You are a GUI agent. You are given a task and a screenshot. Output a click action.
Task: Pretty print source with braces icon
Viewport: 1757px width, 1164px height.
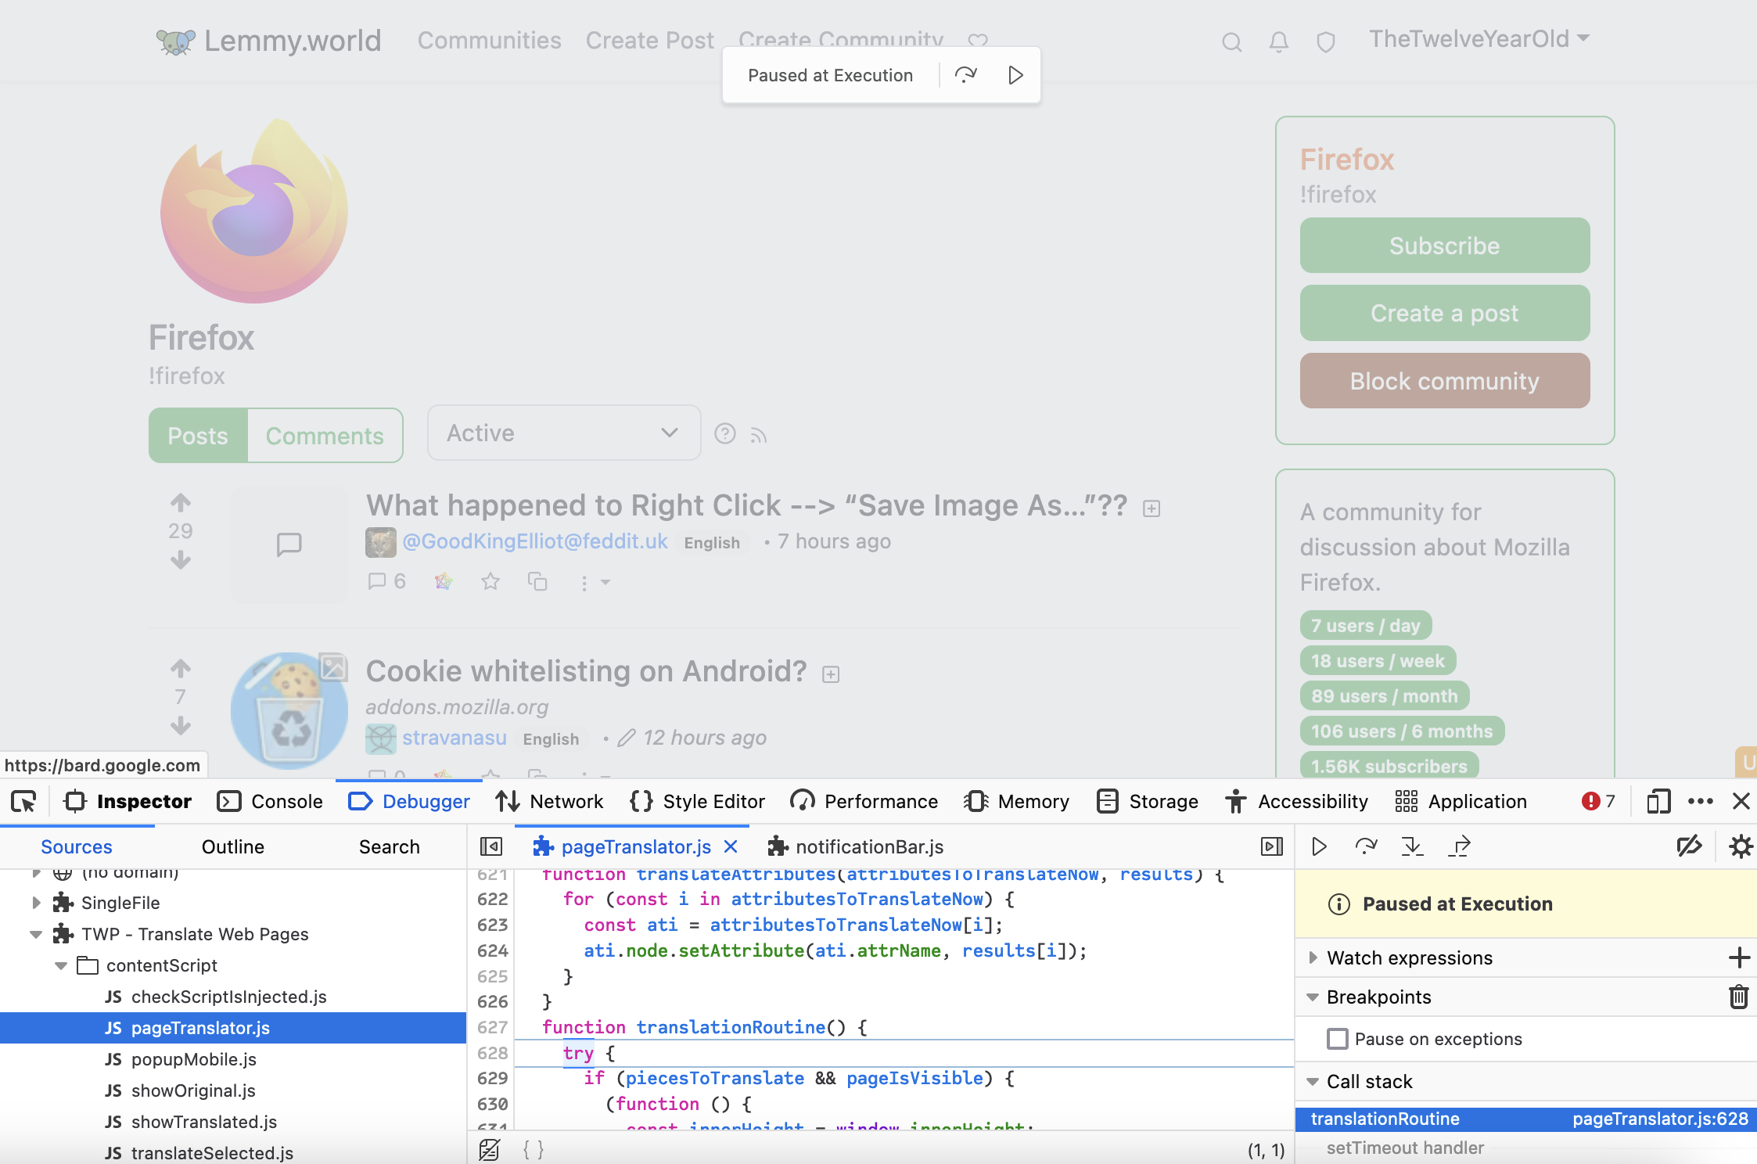tap(533, 1149)
